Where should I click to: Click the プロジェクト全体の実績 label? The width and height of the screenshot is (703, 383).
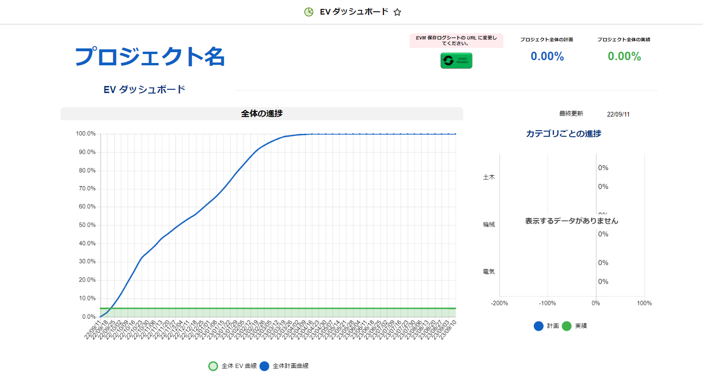tap(624, 39)
